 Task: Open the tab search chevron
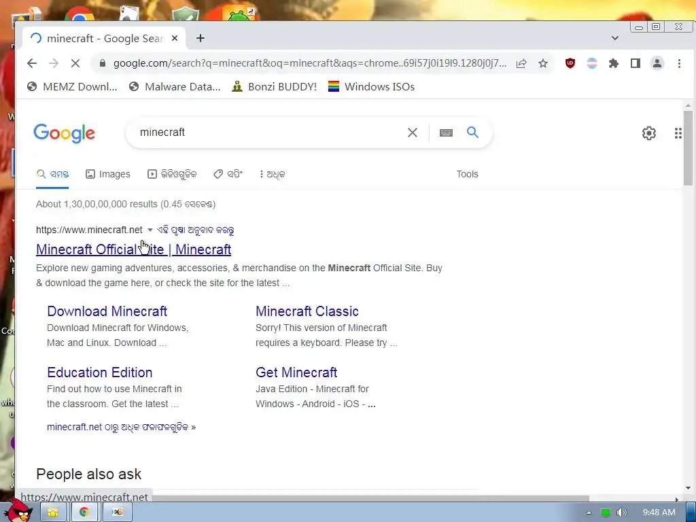614,38
